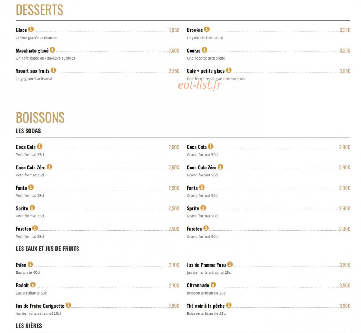Show info for Coca Cola Zéro Grand format
Screen dimensions: 361x333
(220, 167)
